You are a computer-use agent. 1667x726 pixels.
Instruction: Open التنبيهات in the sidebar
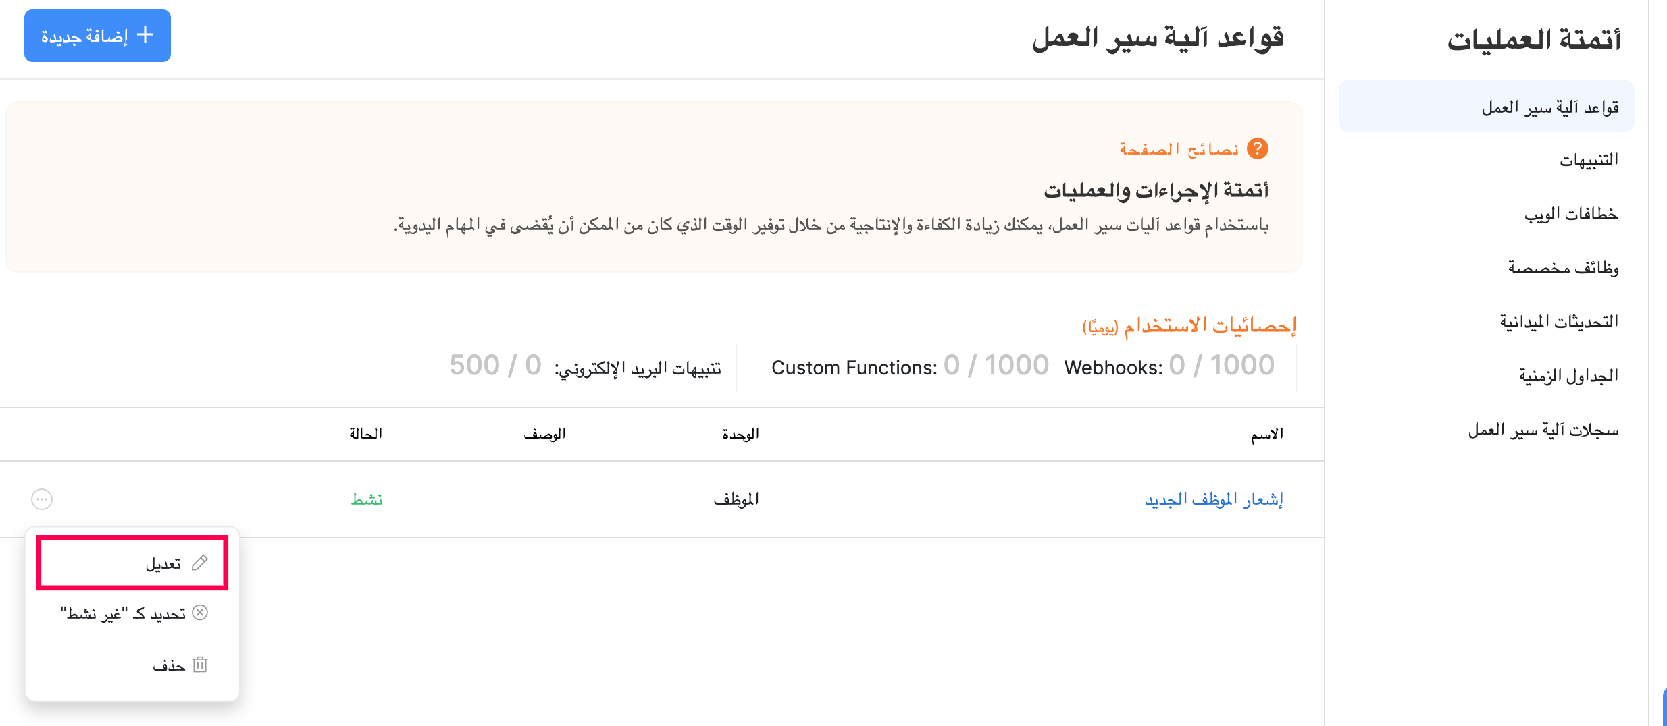click(x=1589, y=160)
